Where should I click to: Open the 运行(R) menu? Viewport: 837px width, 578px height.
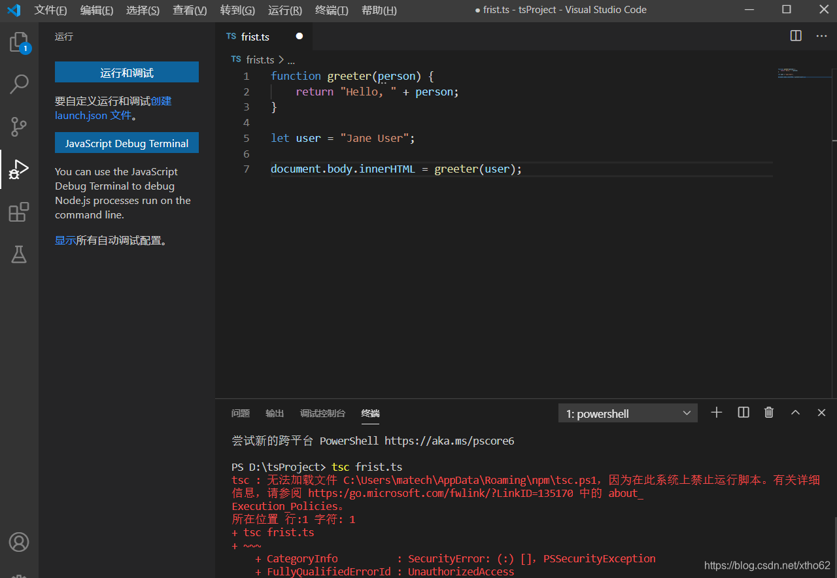point(285,10)
